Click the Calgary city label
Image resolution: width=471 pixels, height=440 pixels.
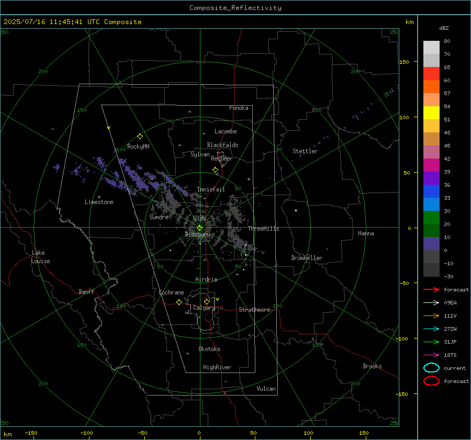click(x=204, y=308)
